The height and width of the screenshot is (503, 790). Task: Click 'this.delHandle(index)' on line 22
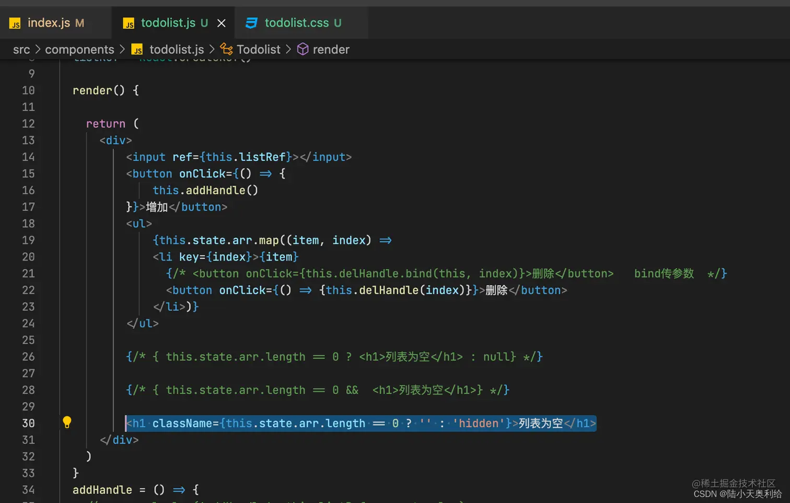coord(396,290)
